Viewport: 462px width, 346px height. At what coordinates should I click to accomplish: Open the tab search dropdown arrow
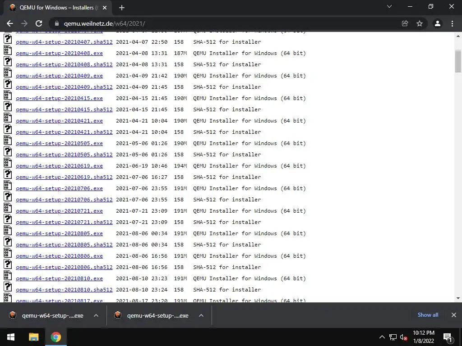click(389, 6)
